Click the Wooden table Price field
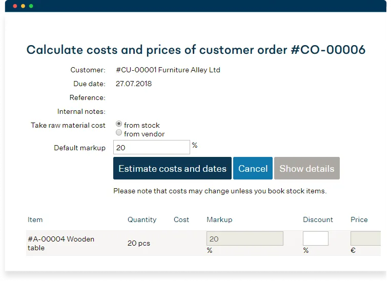Screen dimensions: 391x281 365,238
